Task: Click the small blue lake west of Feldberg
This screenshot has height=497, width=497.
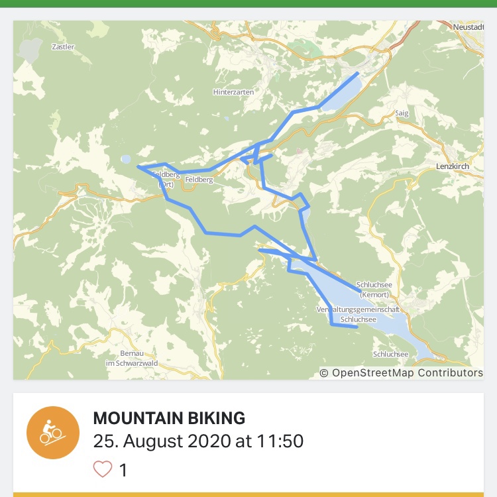Action: [x=126, y=159]
